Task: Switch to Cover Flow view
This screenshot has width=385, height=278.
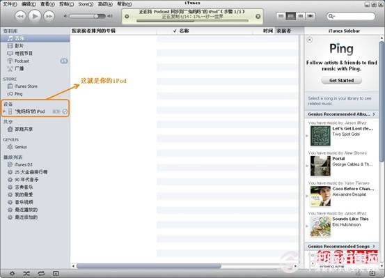Action: pyautogui.click(x=310, y=16)
